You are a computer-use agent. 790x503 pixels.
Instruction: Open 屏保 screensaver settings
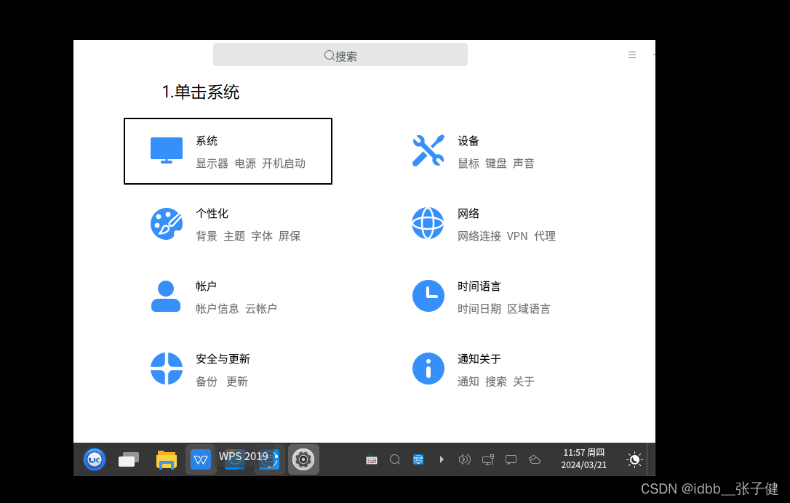[290, 236]
